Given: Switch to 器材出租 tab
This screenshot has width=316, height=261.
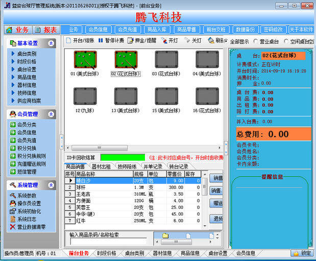Looking at the screenshot, I should 101,167.
